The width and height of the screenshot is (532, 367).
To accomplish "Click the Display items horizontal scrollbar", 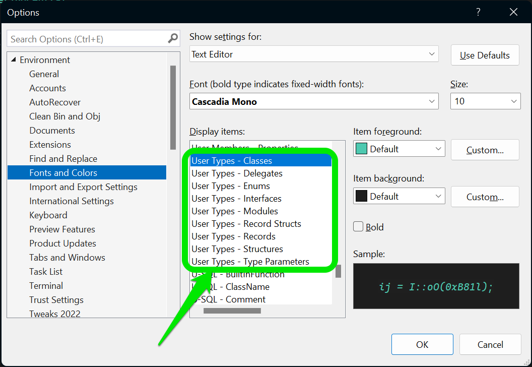I will click(x=232, y=311).
